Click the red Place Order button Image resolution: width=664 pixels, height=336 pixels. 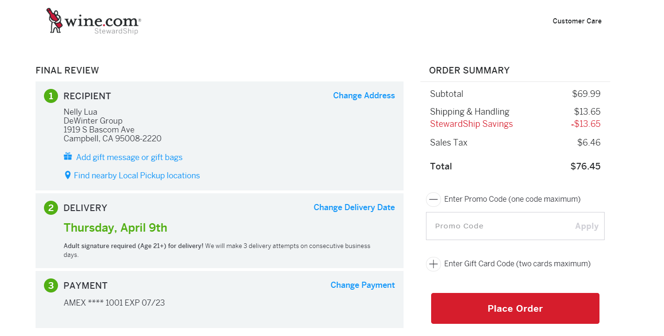(x=515, y=308)
